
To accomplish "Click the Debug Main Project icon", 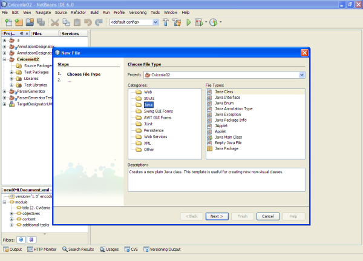I will [x=199, y=22].
